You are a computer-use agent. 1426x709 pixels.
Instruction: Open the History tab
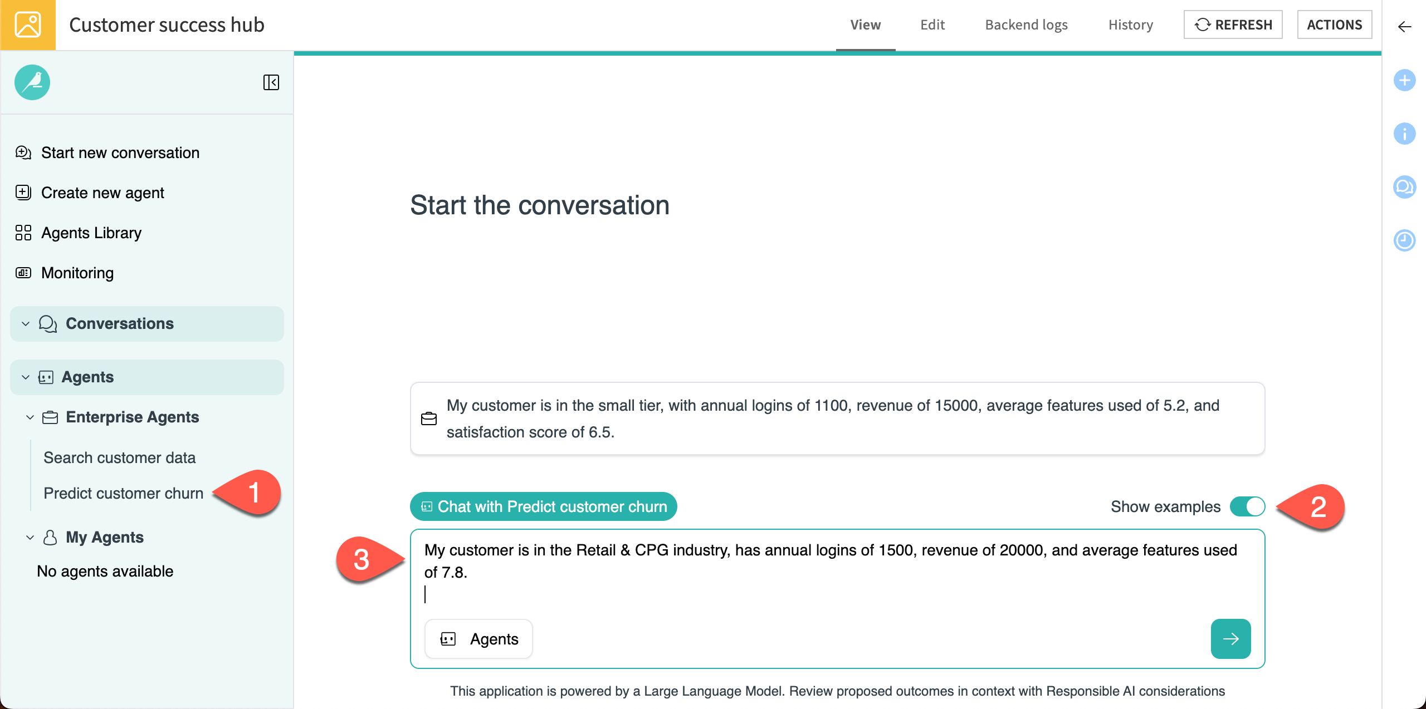[1130, 25]
